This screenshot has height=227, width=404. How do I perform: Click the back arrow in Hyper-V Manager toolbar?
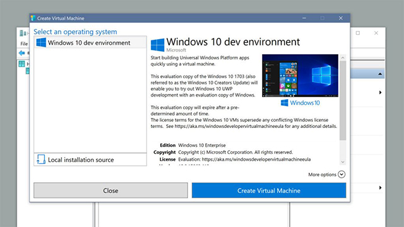pyautogui.click(x=22, y=53)
